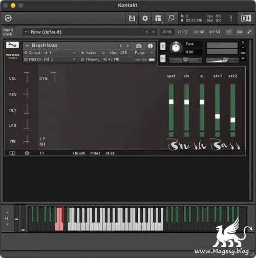Toggle the aux button in rack header
The image size is (256, 258).
point(240,32)
